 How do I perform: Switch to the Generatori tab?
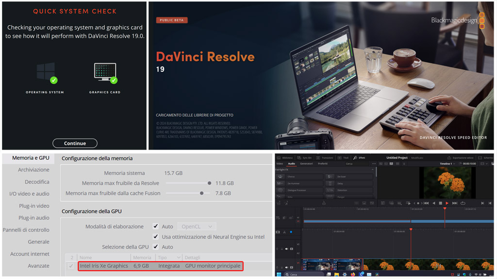click(307, 164)
